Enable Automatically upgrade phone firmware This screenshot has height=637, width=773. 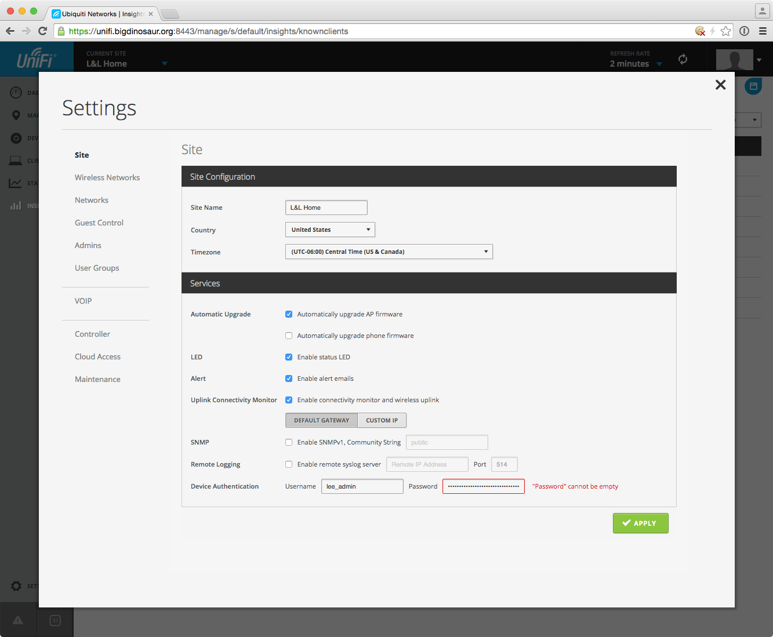pyautogui.click(x=289, y=336)
